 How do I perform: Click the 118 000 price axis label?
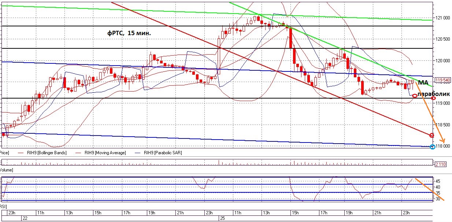(x=443, y=146)
